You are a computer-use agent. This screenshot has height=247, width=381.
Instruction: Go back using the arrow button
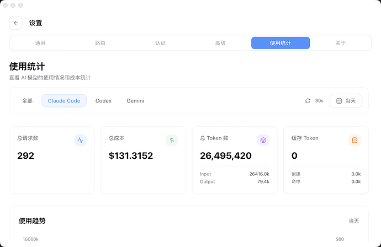click(16, 23)
